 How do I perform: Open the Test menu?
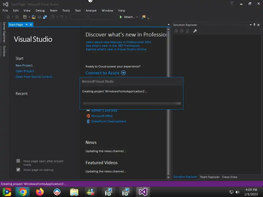pos(78,11)
